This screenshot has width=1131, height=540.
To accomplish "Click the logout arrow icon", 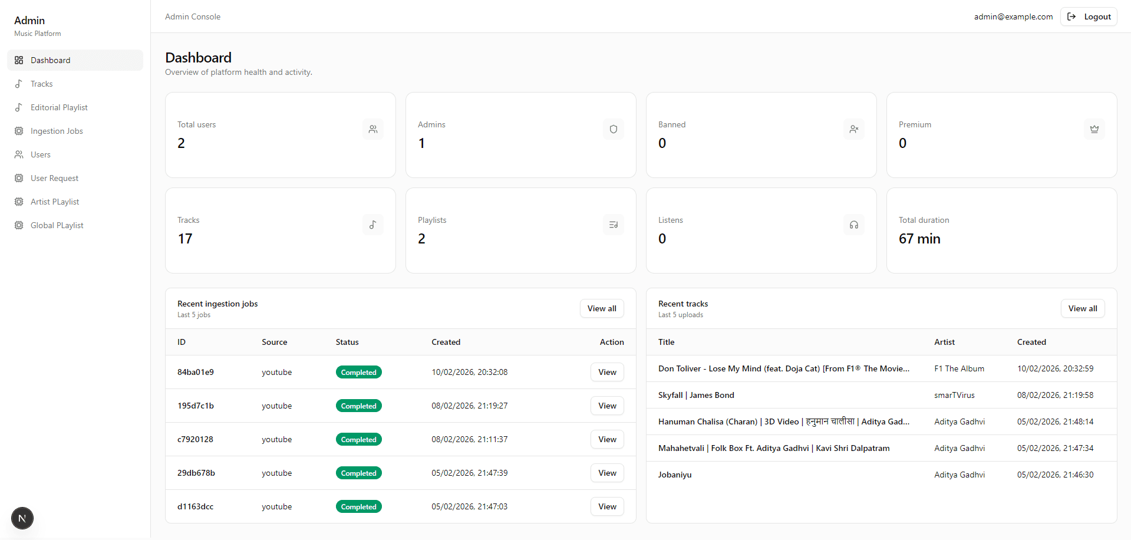I will [x=1071, y=17].
